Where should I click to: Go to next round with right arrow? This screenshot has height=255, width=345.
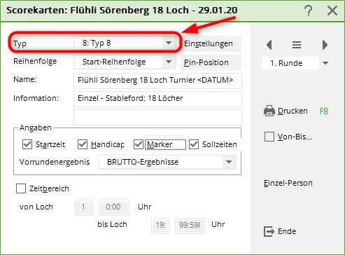coord(325,45)
